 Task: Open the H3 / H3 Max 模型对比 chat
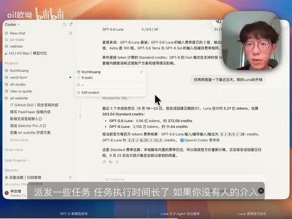[26, 53]
